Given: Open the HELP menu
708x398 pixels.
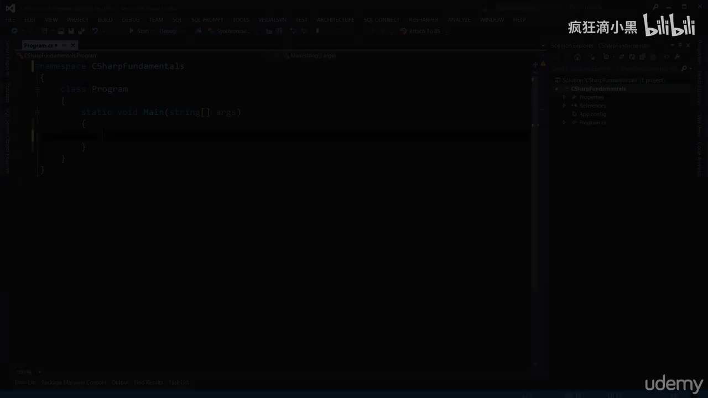Looking at the screenshot, I should [x=519, y=20].
